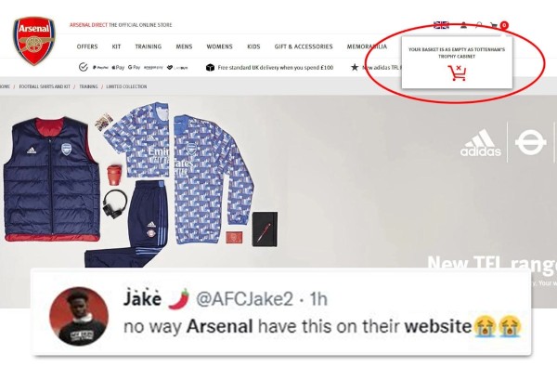Expand the MENS navigation menu
Viewport: 557px width, 367px height.
[x=184, y=46]
